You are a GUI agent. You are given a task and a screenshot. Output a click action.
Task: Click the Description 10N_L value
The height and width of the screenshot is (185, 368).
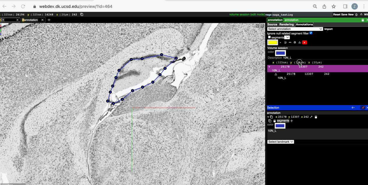point(287,58)
